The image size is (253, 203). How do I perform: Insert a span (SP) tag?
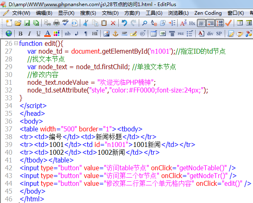point(219,34)
